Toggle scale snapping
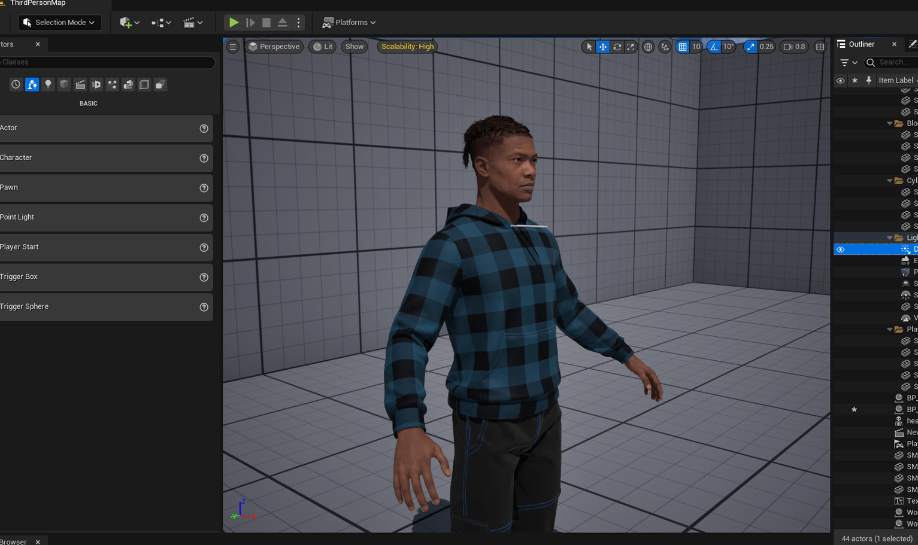918x545 pixels. coord(750,47)
